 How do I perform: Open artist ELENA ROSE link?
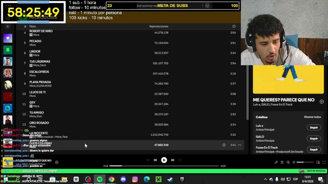click(x=44, y=86)
